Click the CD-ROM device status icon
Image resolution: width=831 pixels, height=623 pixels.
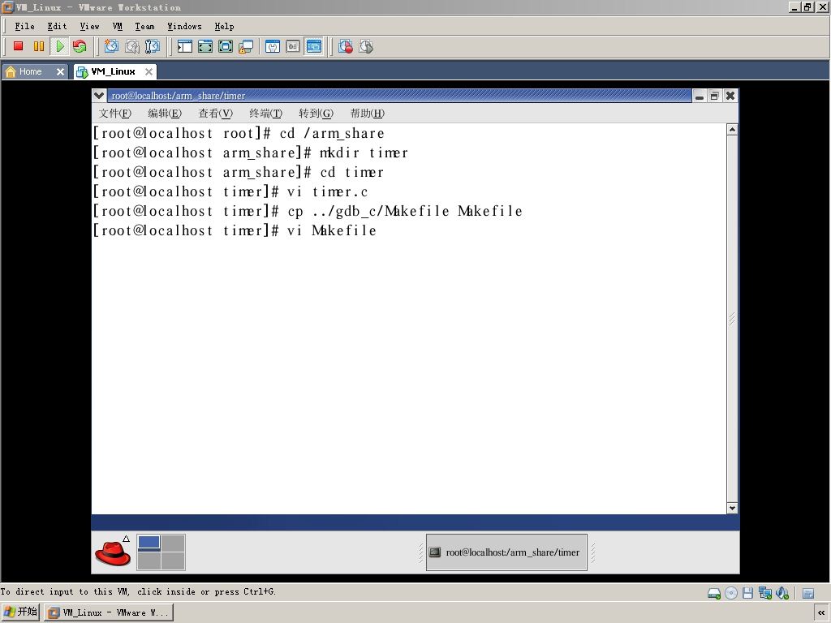tap(731, 593)
